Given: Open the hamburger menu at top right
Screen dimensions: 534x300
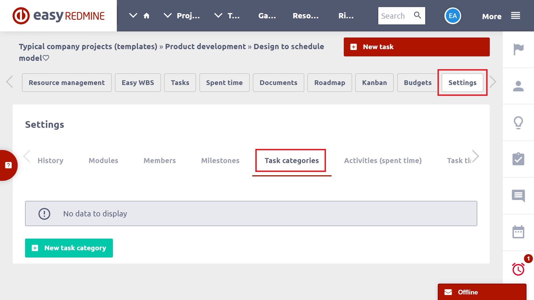Looking at the screenshot, I should click(x=515, y=16).
